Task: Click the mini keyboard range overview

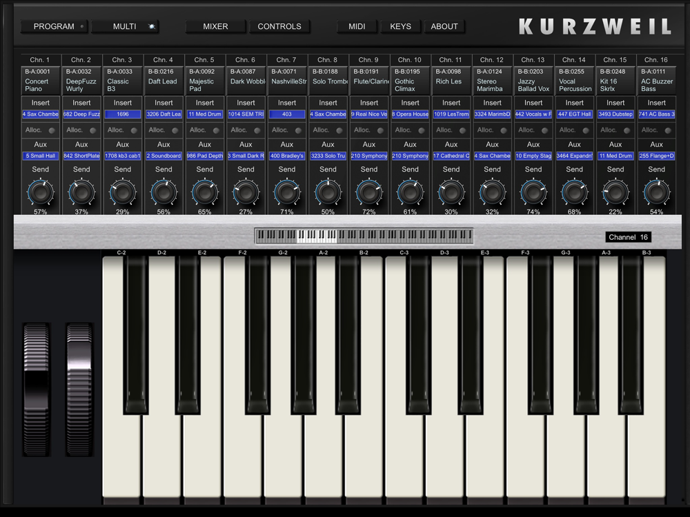Action: pyautogui.click(x=364, y=236)
